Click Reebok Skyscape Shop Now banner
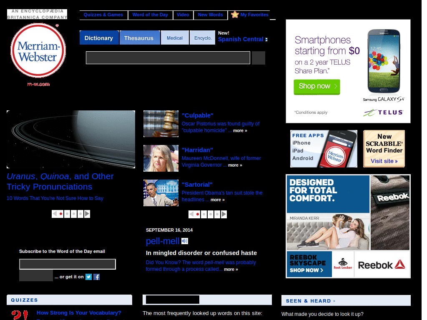Screen dimensions: 427x320 pyautogui.click(x=309, y=264)
